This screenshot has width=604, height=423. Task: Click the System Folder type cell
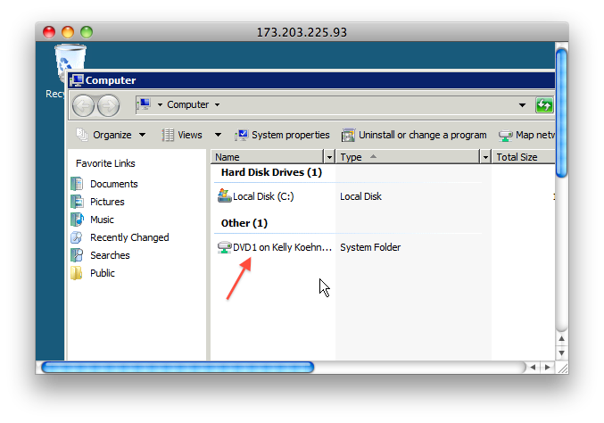[x=370, y=247]
